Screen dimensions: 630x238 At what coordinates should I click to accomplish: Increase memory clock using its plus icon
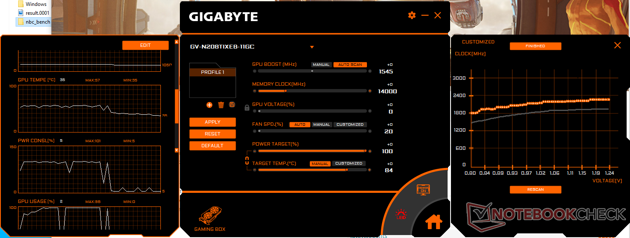(x=370, y=91)
